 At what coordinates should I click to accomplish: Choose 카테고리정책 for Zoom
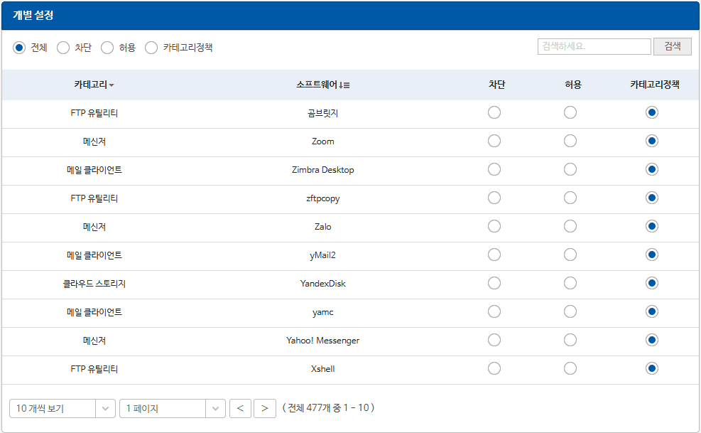652,141
